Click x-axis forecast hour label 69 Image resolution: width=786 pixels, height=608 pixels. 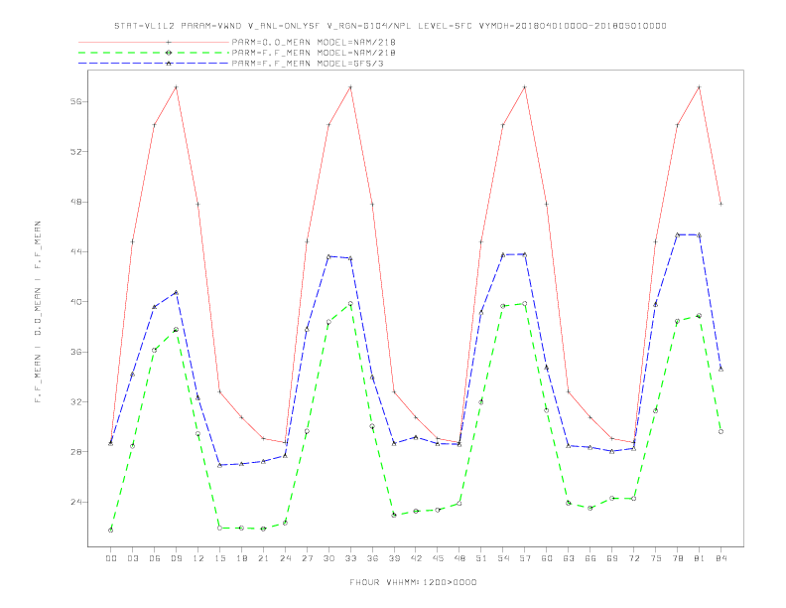coord(612,558)
